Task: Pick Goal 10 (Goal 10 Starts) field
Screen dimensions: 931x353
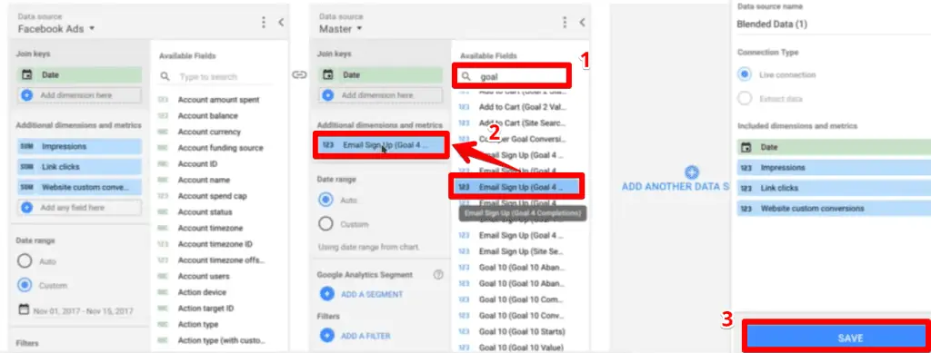Action: point(523,331)
